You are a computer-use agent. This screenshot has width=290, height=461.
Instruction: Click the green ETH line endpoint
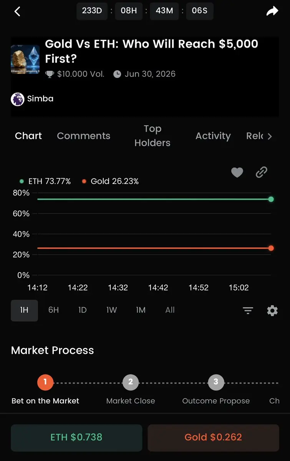click(x=271, y=199)
